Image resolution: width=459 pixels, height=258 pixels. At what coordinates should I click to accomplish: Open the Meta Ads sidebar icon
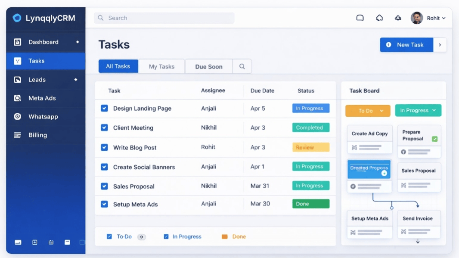click(17, 98)
